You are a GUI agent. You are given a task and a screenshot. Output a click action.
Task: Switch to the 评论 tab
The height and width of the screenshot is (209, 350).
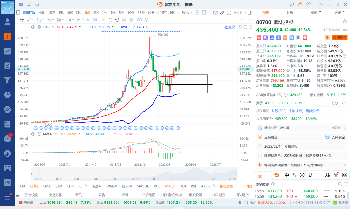point(338,13)
